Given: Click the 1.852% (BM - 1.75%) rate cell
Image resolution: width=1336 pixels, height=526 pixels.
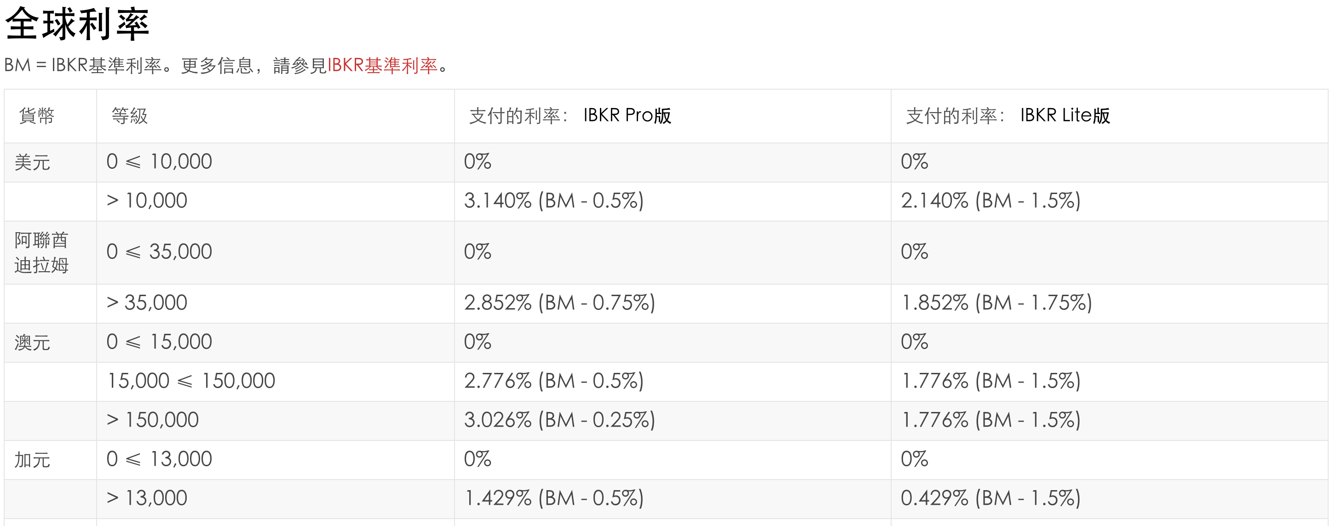Looking at the screenshot, I should [x=996, y=303].
